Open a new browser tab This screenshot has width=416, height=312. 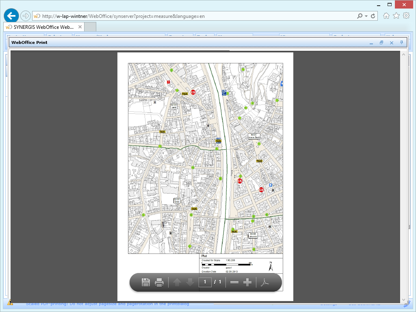click(89, 27)
